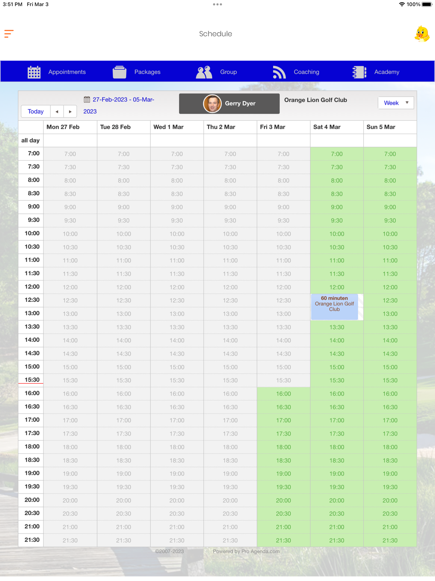Open the Appointments tab
This screenshot has width=435, height=581.
pos(57,72)
